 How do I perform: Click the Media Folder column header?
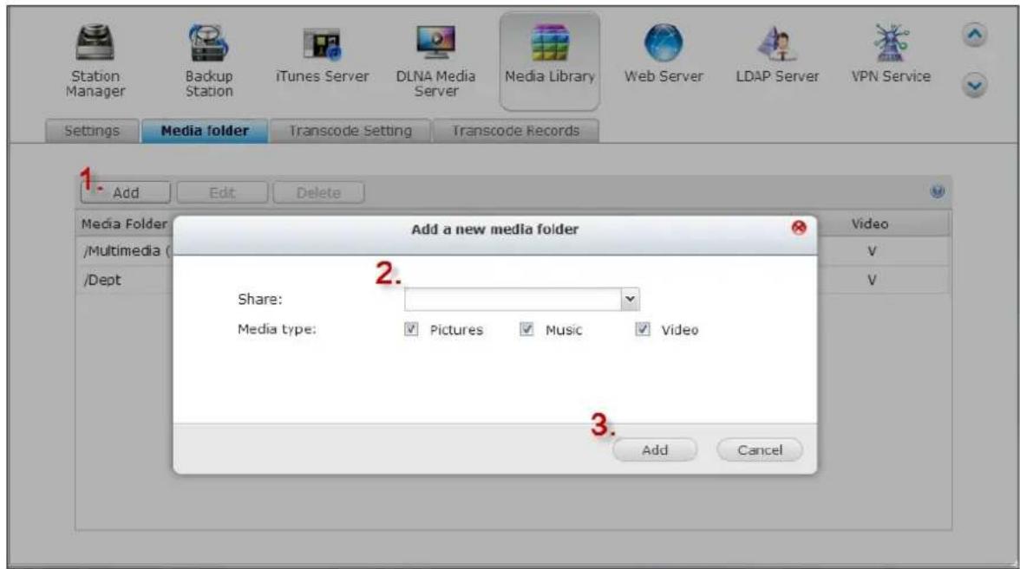123,223
